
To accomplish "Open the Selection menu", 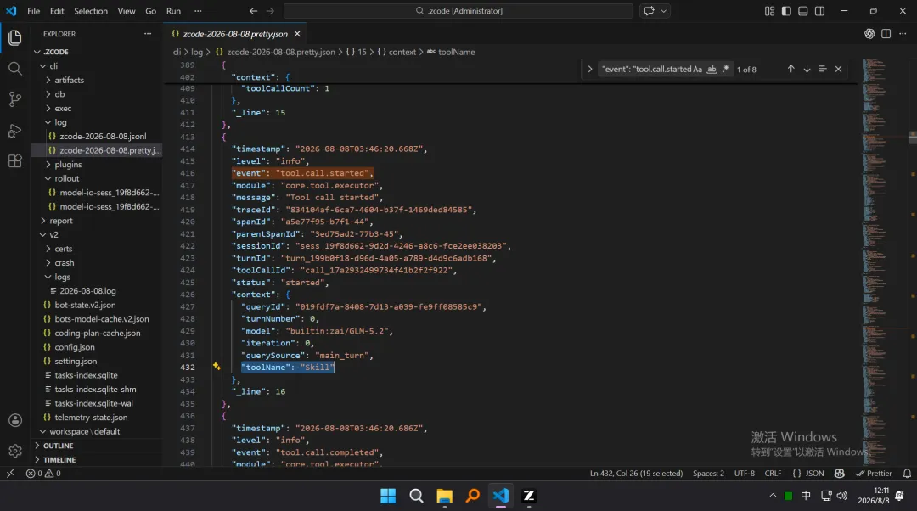I will click(91, 11).
